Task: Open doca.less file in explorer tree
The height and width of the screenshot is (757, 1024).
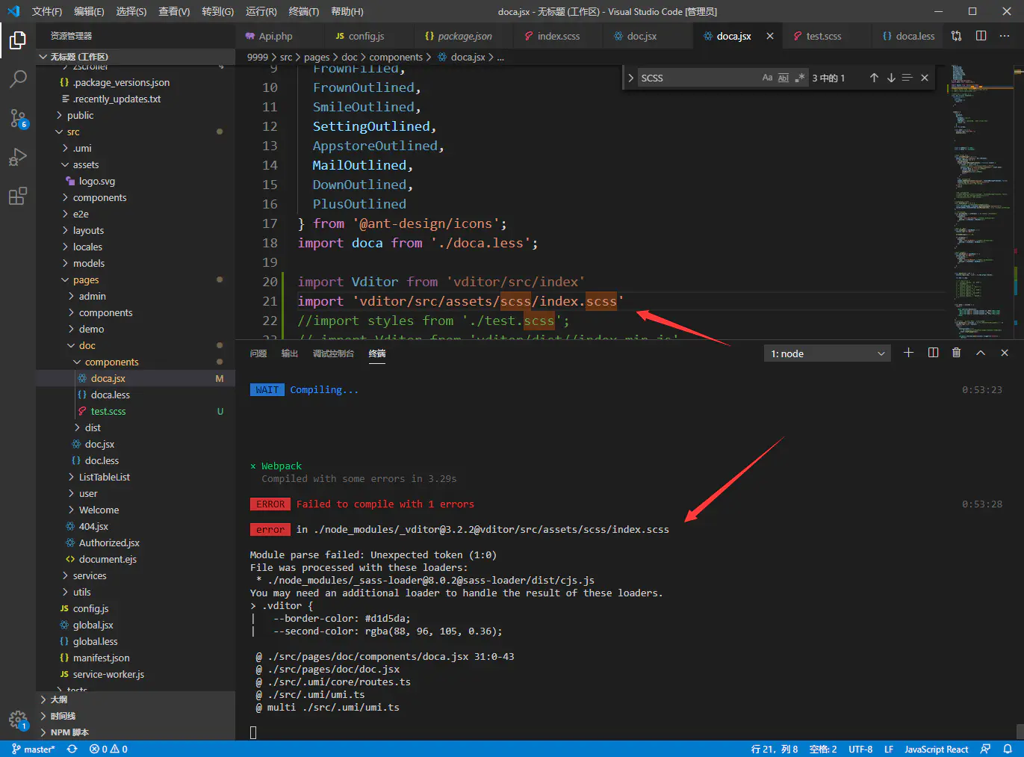Action: 110,395
